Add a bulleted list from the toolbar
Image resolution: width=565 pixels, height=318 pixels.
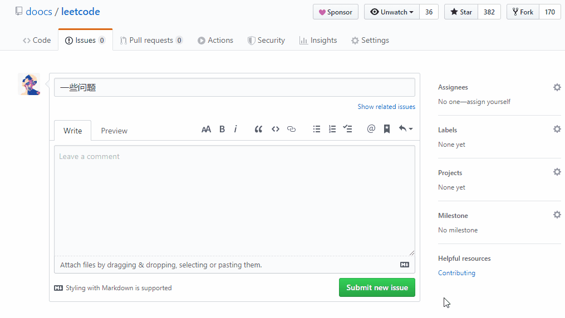click(317, 129)
